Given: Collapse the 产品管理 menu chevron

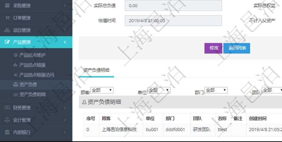Looking at the screenshot, I should [x=65, y=42].
